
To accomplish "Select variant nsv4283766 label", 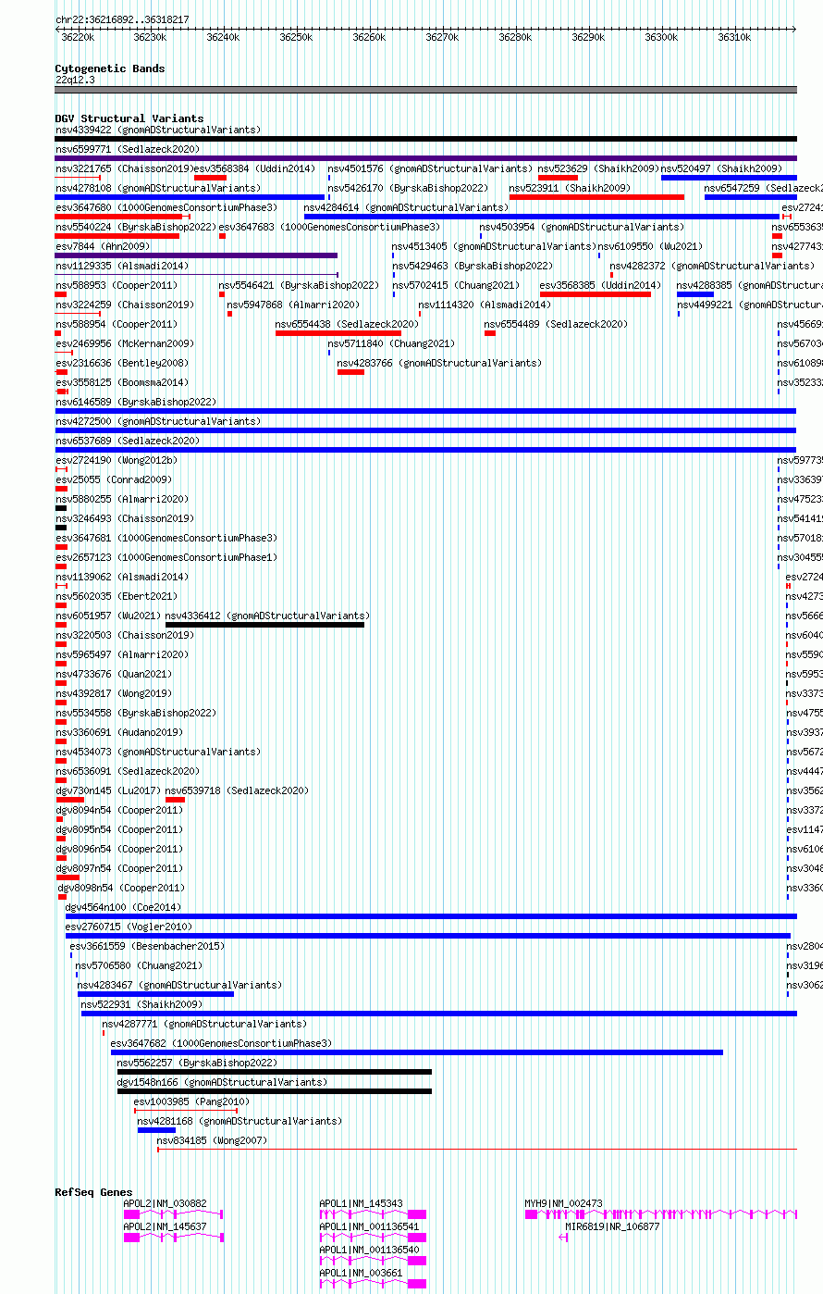I will pyautogui.click(x=439, y=363).
